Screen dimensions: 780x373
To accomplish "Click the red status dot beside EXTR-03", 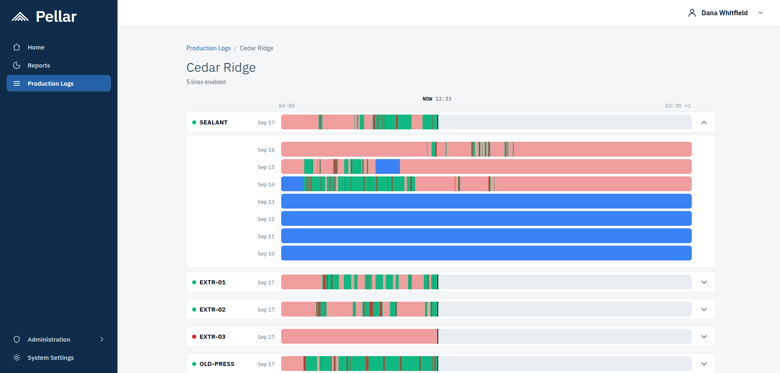I will 194,337.
